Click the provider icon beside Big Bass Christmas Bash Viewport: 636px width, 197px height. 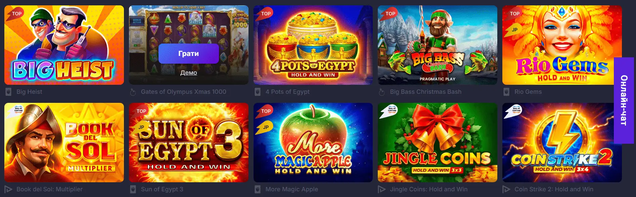pyautogui.click(x=382, y=92)
